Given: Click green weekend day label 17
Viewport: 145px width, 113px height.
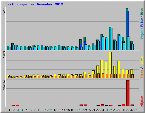Looking at the screenshot, I should [76, 110].
